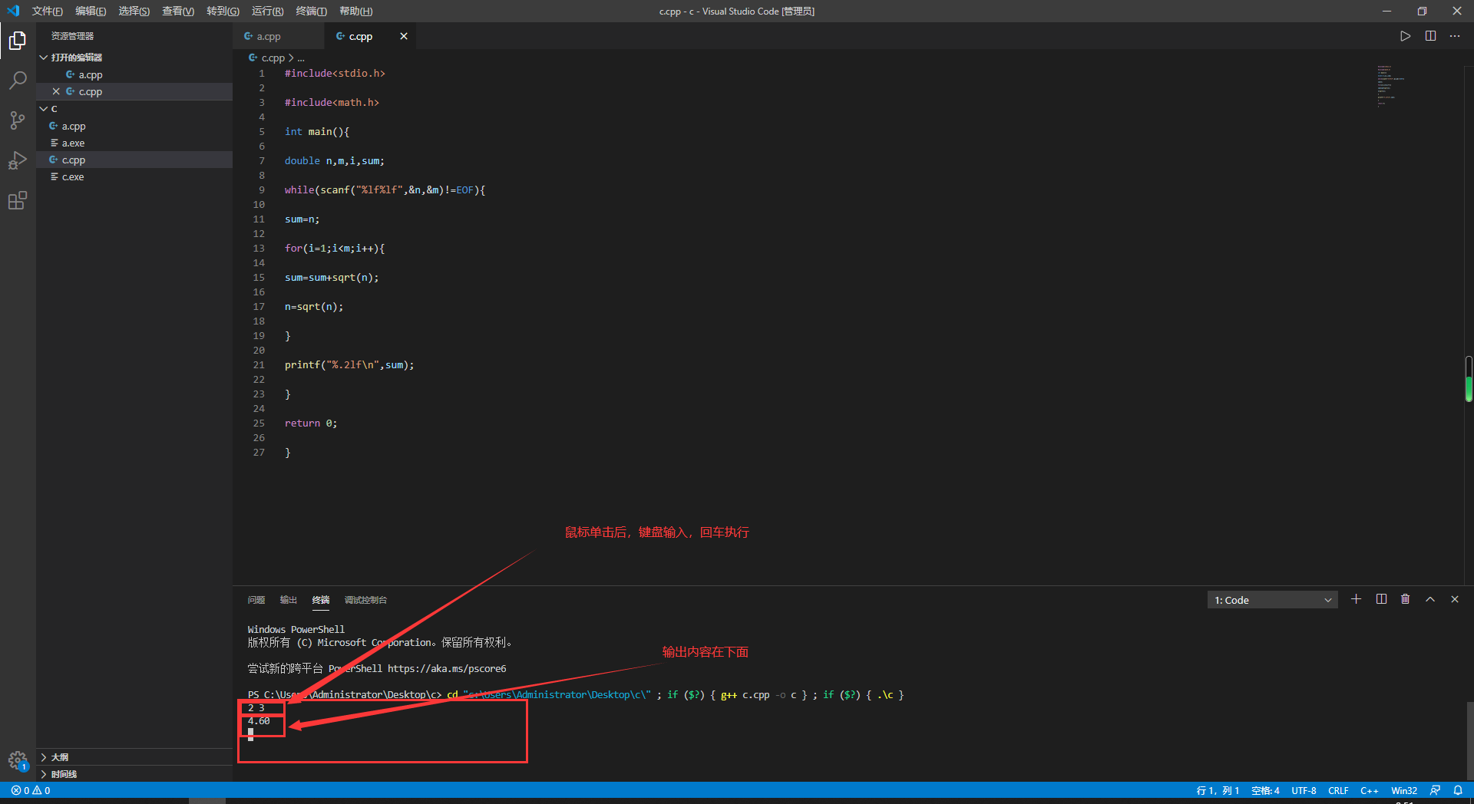Create a new terminal with plus icon

(x=1357, y=599)
